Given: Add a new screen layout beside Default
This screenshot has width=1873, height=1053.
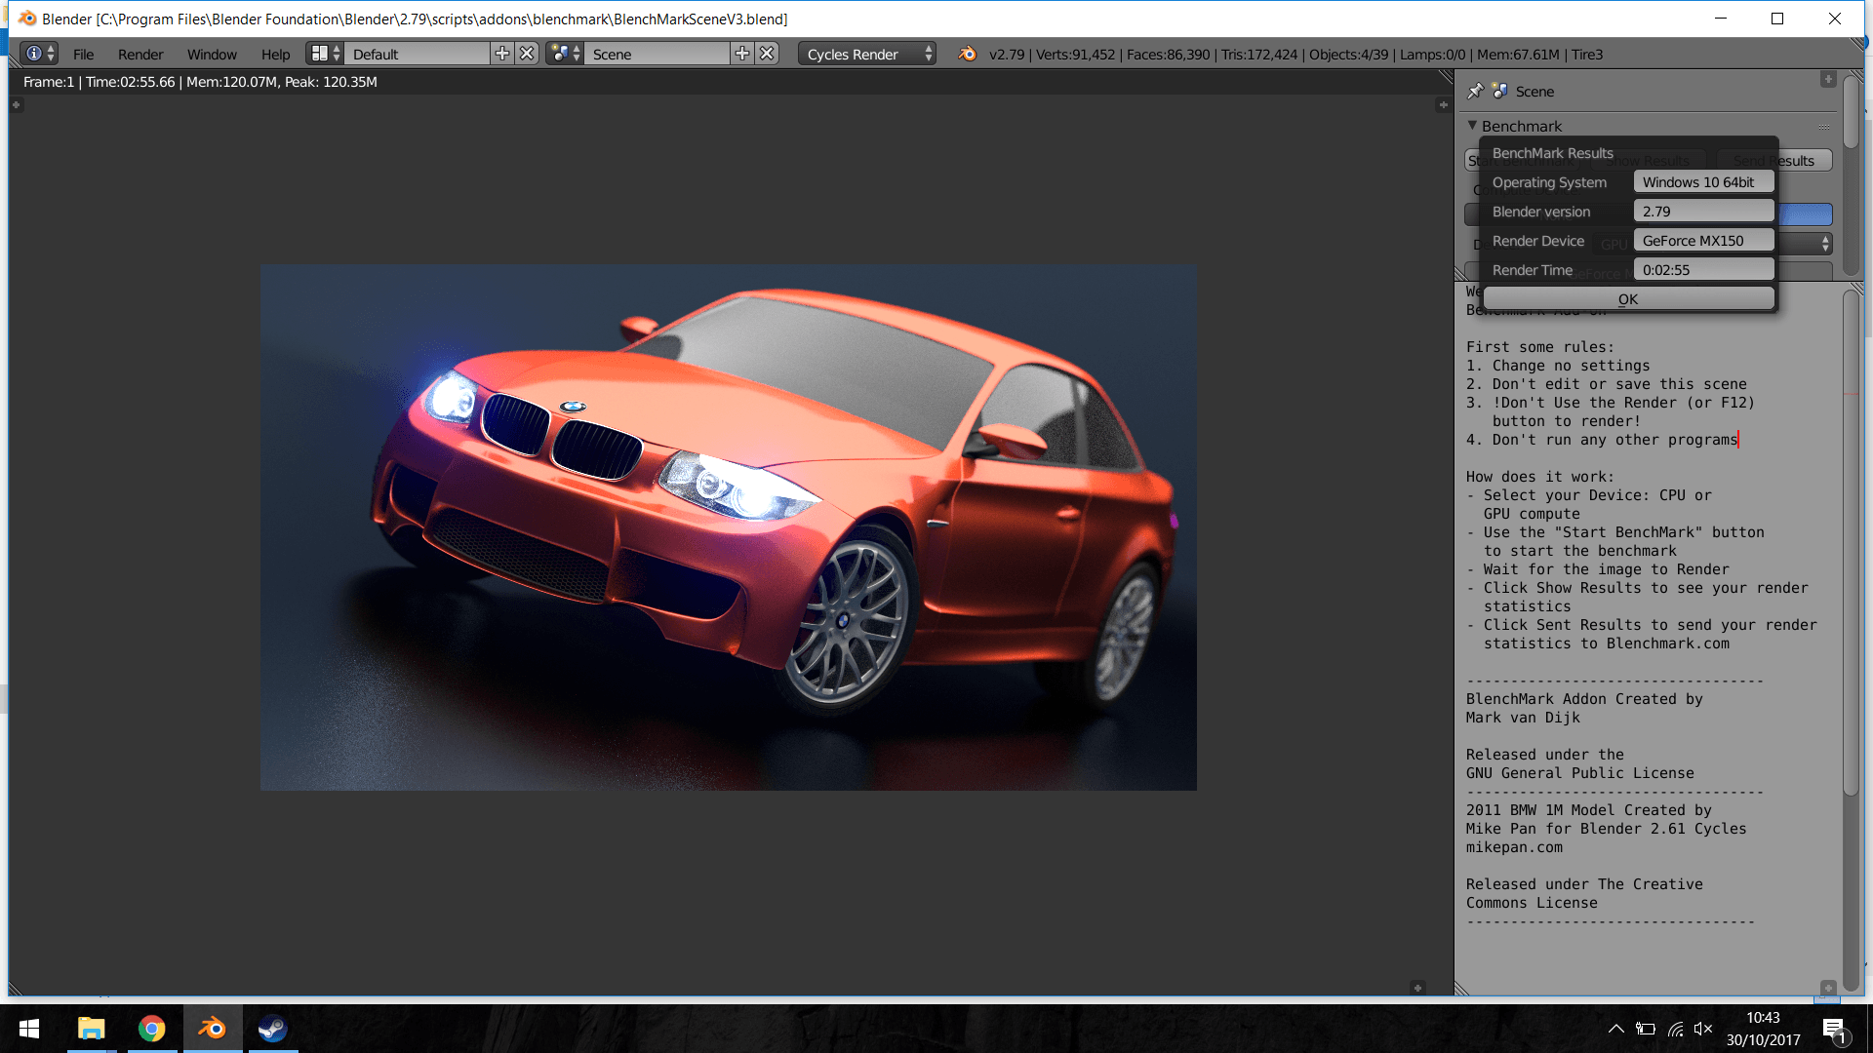Looking at the screenshot, I should coord(502,54).
